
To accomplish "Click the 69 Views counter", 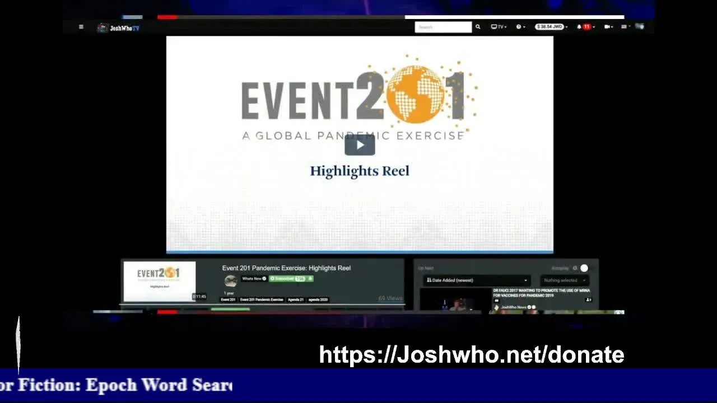I will click(x=390, y=298).
